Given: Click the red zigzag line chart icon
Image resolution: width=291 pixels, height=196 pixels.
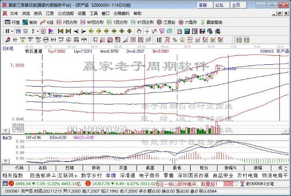Looking at the screenshot, I should point(154,31).
